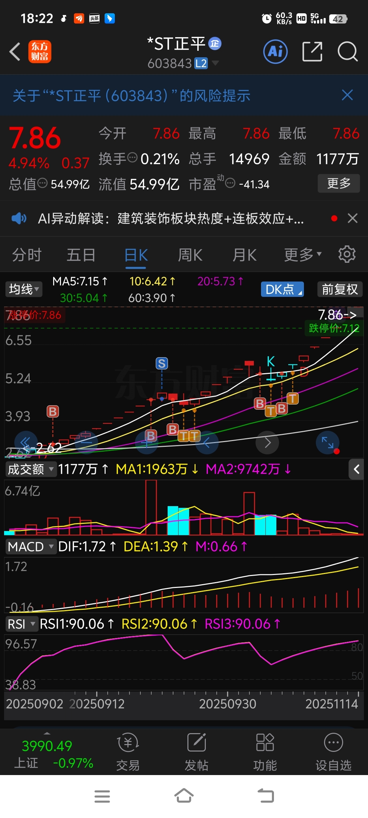The width and height of the screenshot is (368, 818).
Task: Open the 东方财富 app logo
Action: [40, 52]
